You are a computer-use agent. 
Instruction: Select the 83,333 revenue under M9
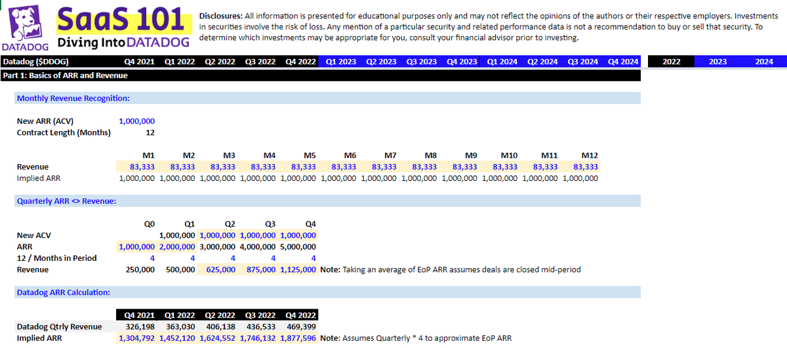pos(465,166)
